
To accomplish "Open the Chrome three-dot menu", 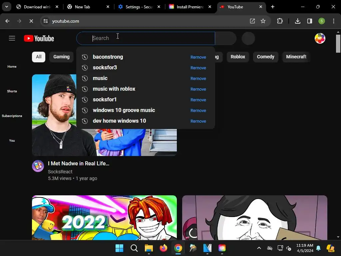I will click(334, 21).
